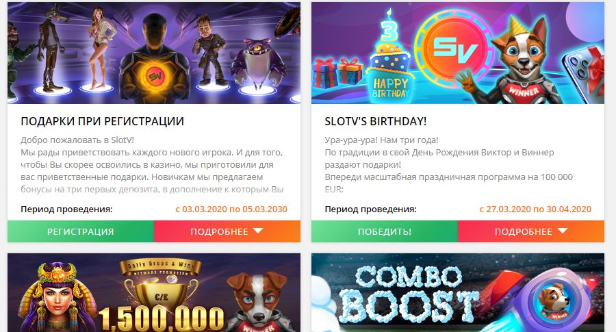Expand ПОДРОБНЕЕ under registration gifts card
The height and width of the screenshot is (332, 616).
pos(227,231)
